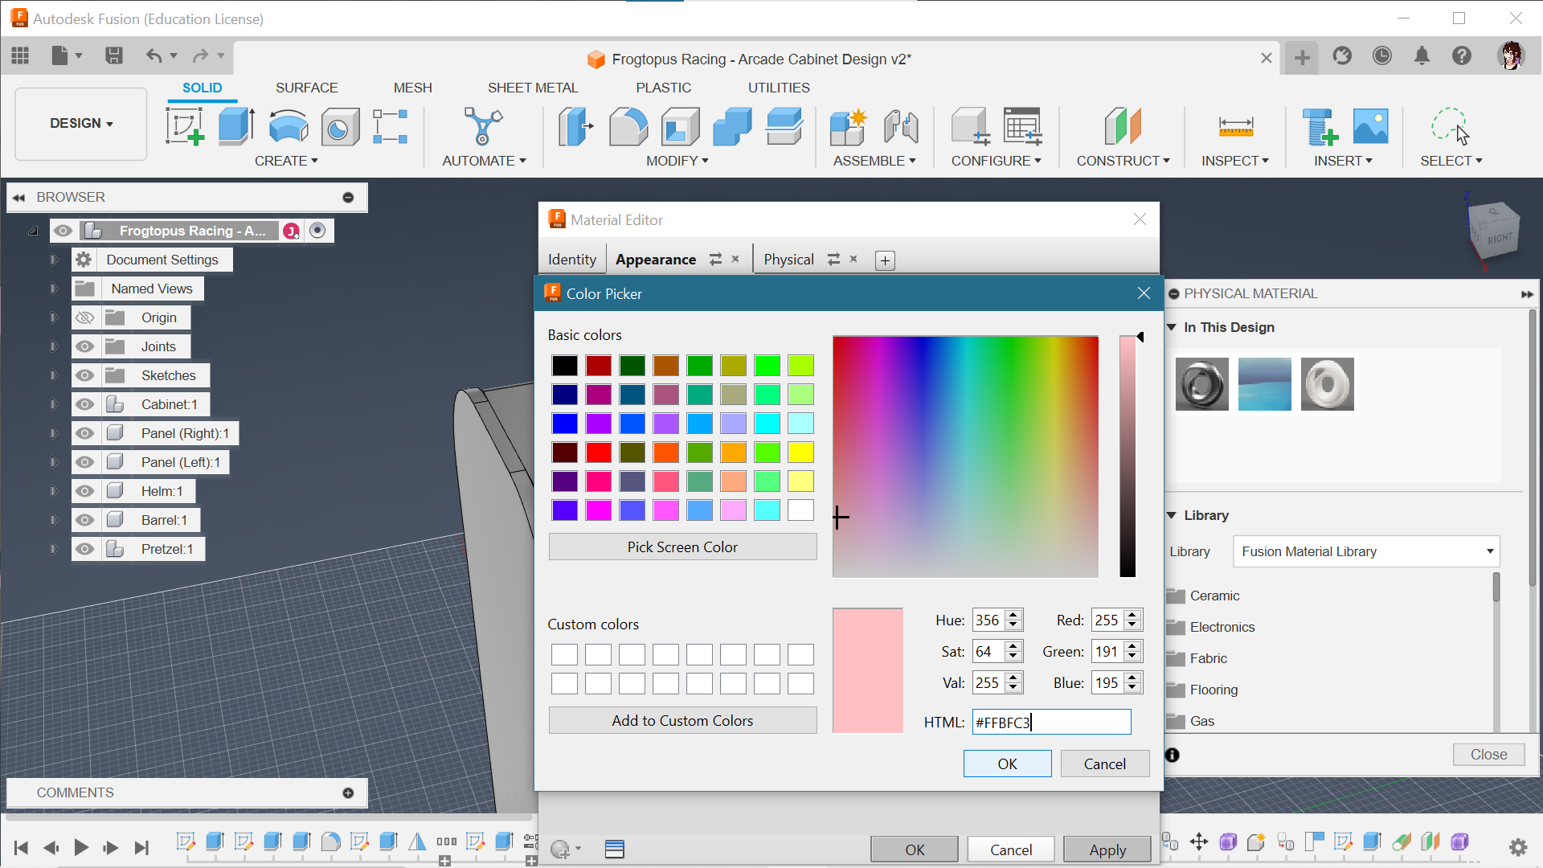
Task: Toggle visibility of Barrel:1 layer
Action: click(x=84, y=519)
